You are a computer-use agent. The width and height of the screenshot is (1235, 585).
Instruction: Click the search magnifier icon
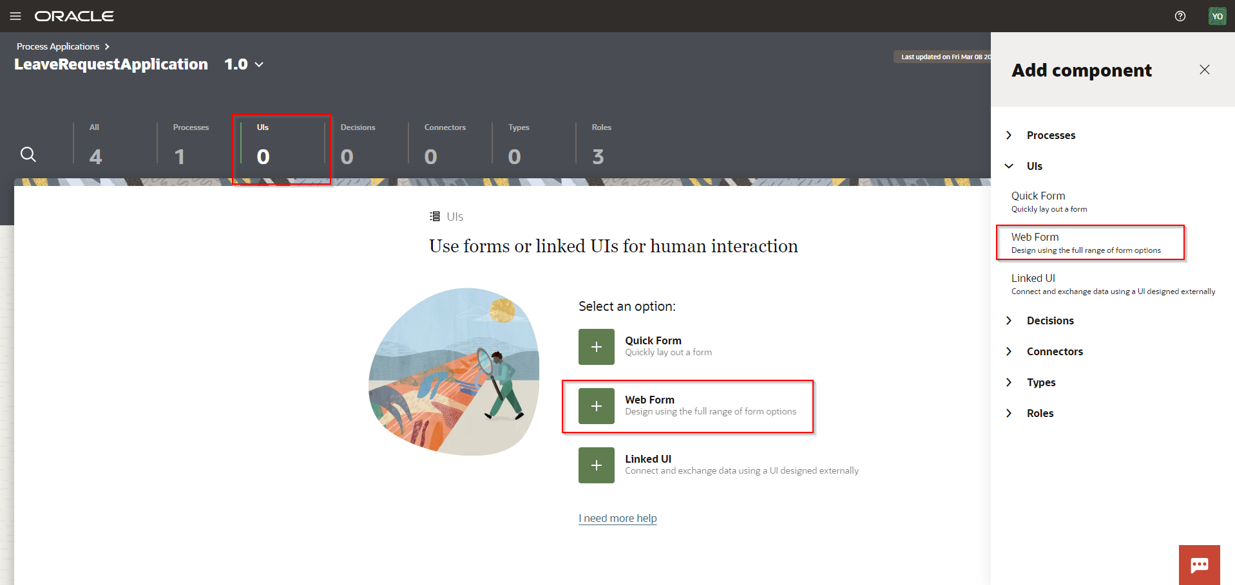[28, 154]
